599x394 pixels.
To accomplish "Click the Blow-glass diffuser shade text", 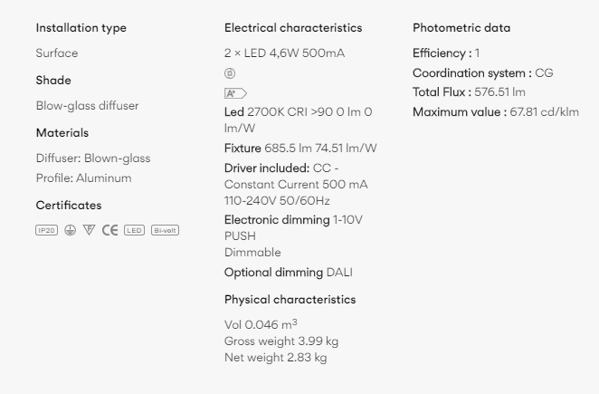I will coord(87,106).
